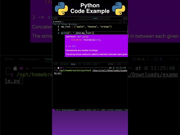This screenshot has height=135, width=180.
Task: Choose the 3.13.5 Python interpreter
Action: coord(110,110)
